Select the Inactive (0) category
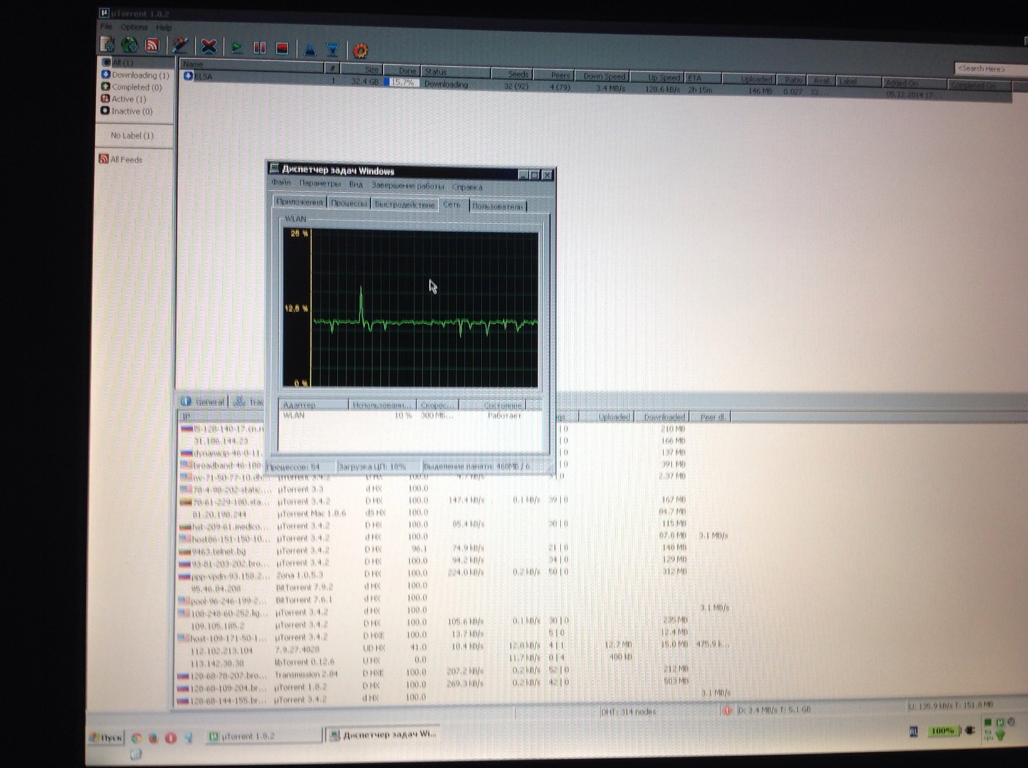Image resolution: width=1028 pixels, height=768 pixels. pyautogui.click(x=127, y=111)
